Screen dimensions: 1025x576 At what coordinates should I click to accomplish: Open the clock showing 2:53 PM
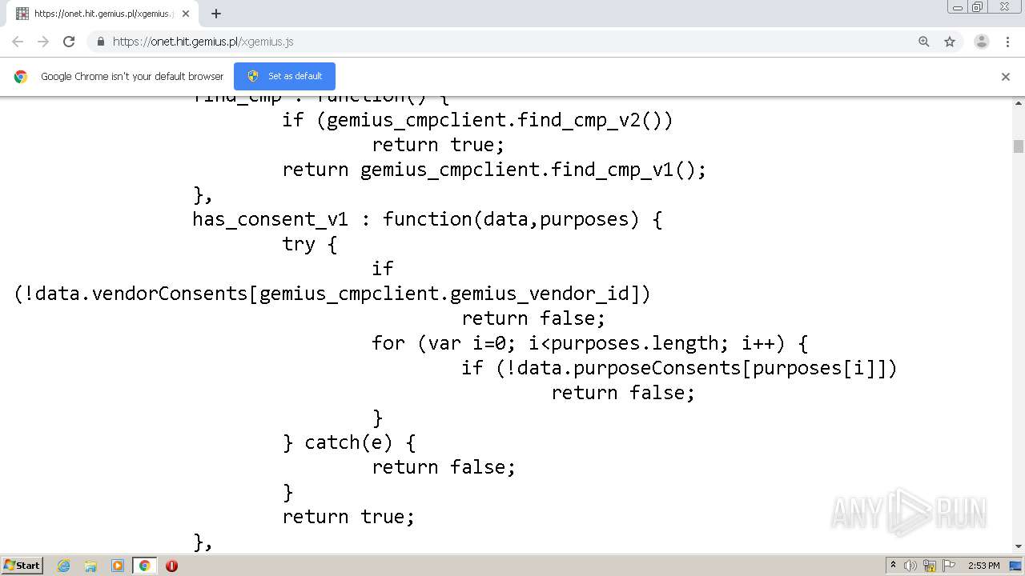(983, 566)
